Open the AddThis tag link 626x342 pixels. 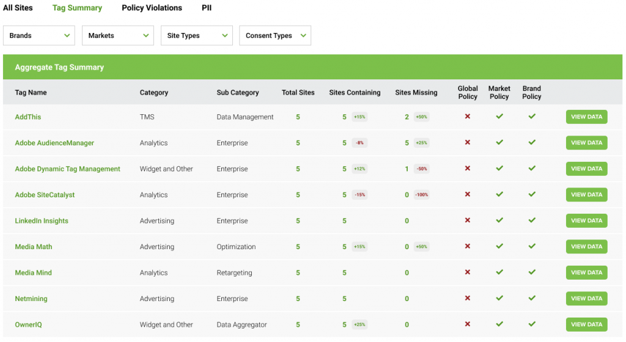click(28, 117)
